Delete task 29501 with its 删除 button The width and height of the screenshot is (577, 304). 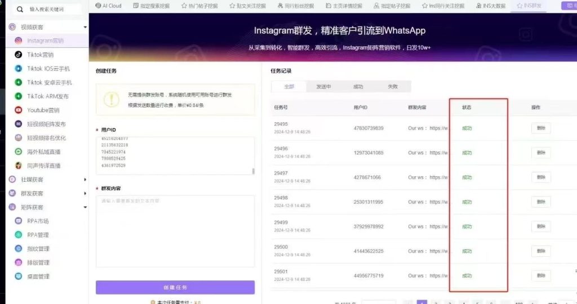pos(541,276)
